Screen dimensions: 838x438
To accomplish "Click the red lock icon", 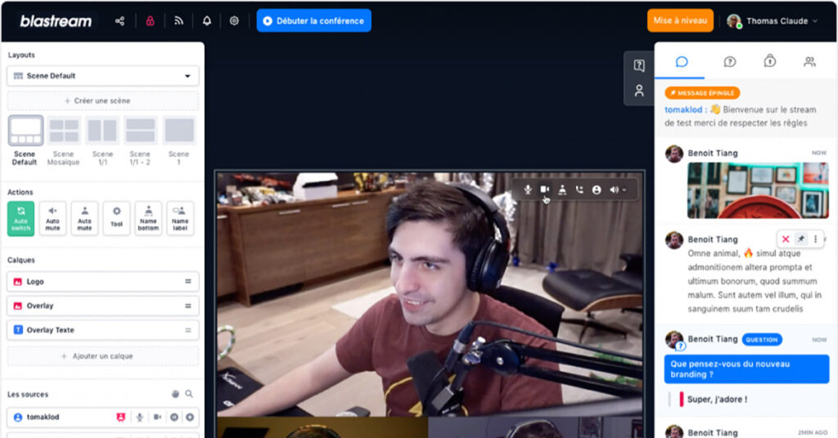I will (150, 21).
